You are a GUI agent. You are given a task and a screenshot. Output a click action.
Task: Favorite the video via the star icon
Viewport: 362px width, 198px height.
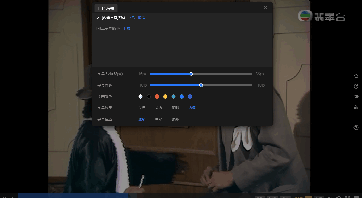356,76
